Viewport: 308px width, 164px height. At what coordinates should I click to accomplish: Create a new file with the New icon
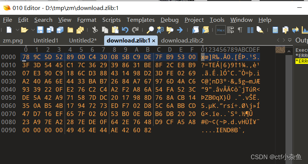(x=9, y=30)
